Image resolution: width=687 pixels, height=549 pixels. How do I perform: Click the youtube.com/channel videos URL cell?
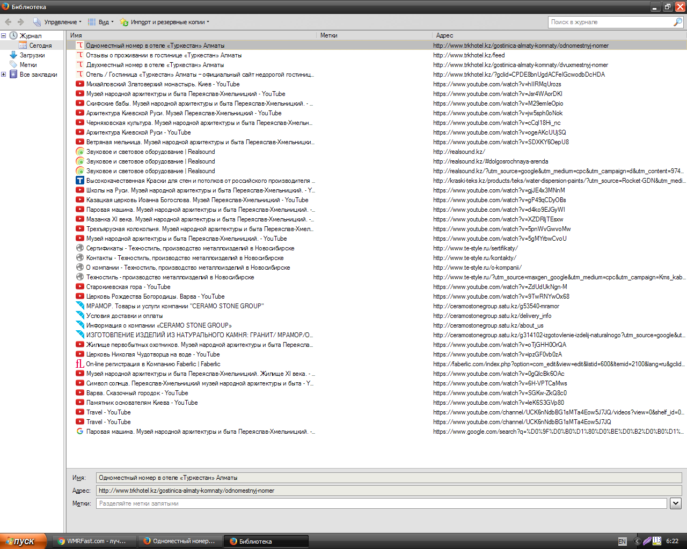(x=558, y=412)
